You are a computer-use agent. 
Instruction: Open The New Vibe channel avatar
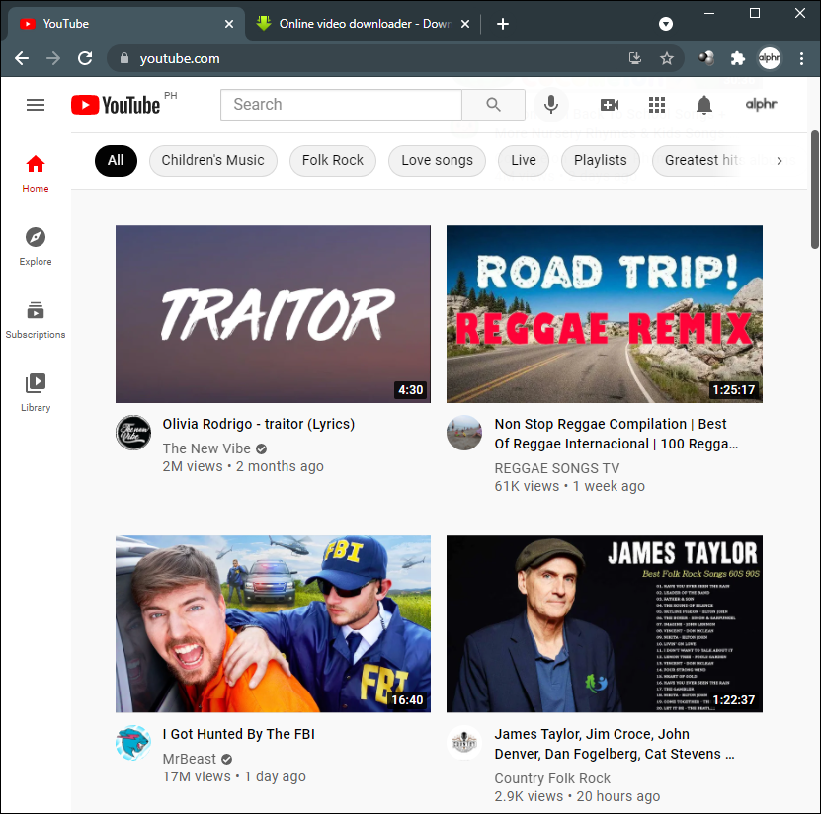pos(133,433)
